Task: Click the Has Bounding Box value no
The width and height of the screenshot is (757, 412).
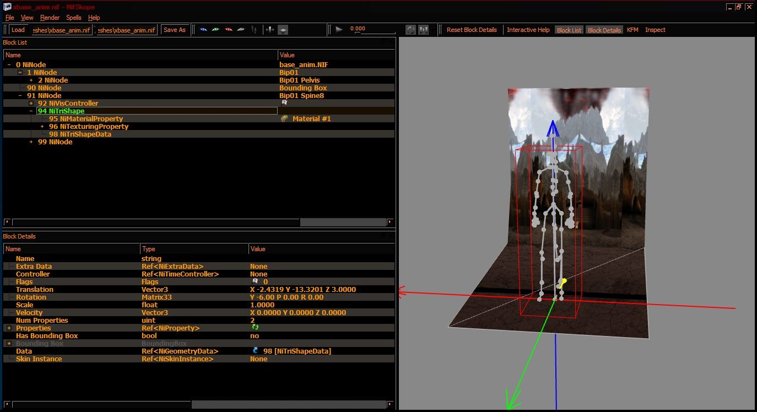Action: (255, 335)
